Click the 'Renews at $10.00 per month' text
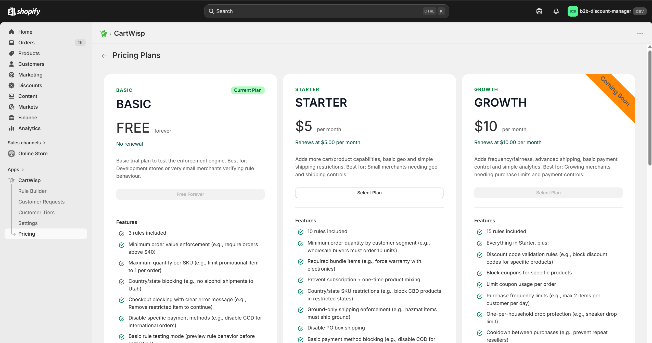 tap(508, 142)
